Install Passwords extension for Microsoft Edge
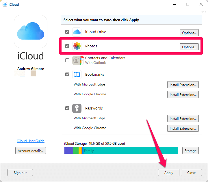This screenshot has width=208, height=182. [x=183, y=119]
